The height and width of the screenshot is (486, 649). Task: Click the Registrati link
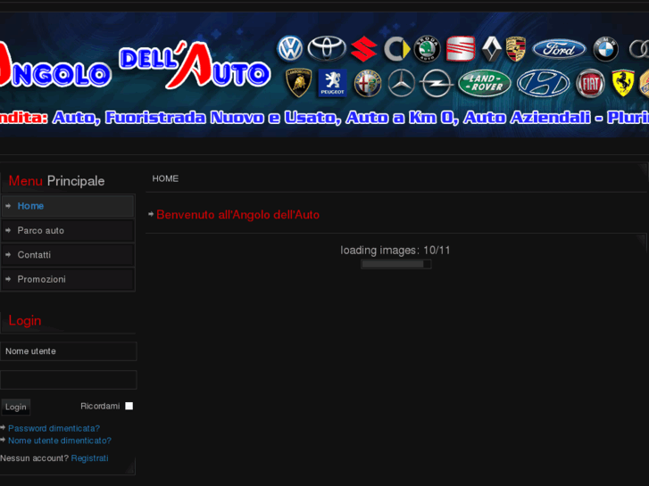[89, 458]
